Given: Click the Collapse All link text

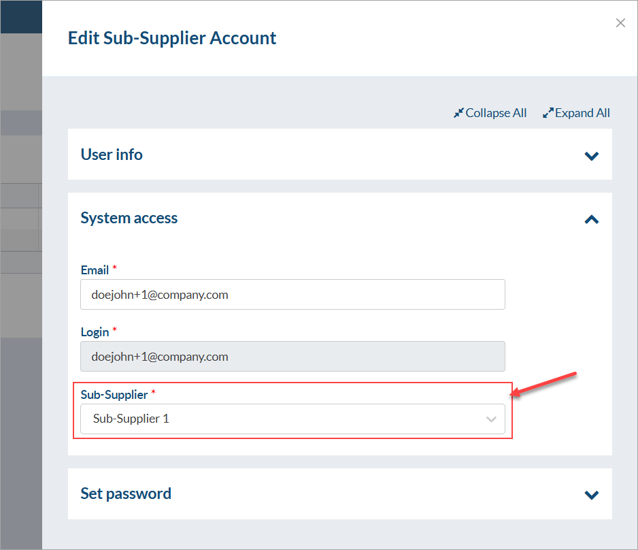Looking at the screenshot, I should click(x=496, y=113).
